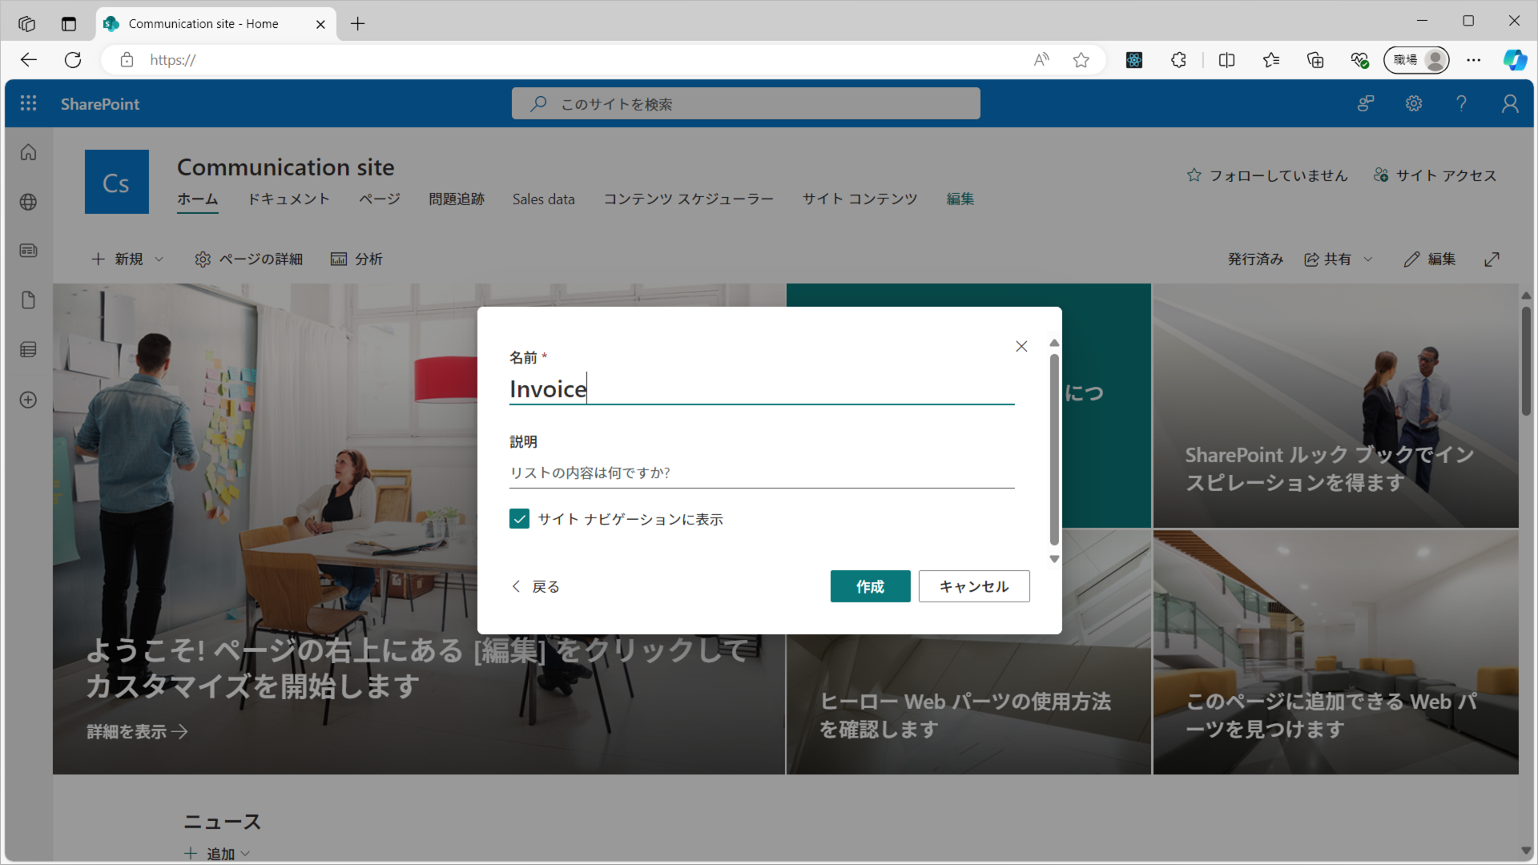
Task: Add page to browser favorites star
Action: 1081,60
